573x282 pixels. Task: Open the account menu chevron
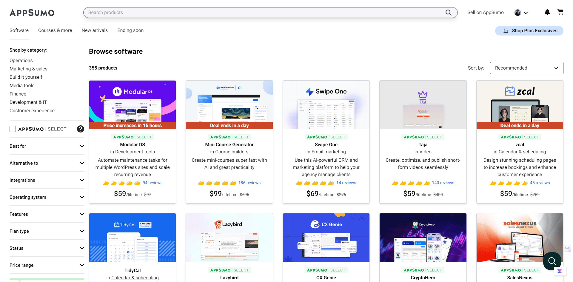click(526, 13)
